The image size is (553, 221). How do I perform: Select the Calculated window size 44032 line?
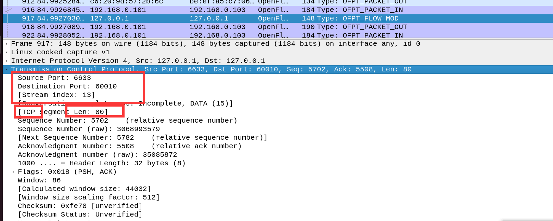(x=85, y=189)
